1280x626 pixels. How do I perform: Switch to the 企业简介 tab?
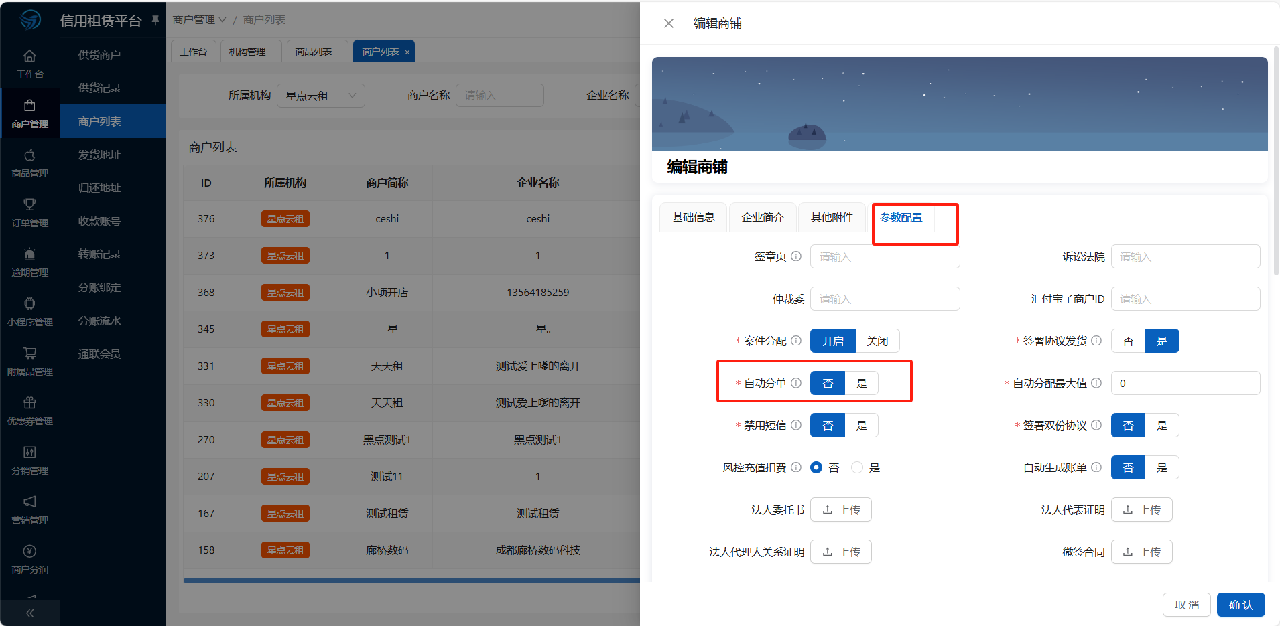click(763, 217)
